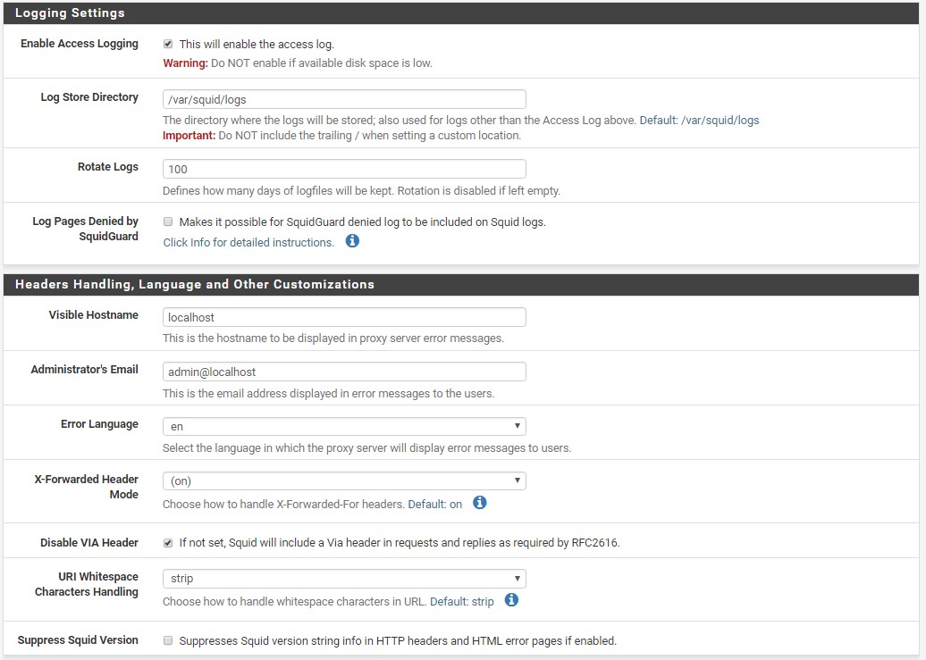Disable the Enable Access Logging checkbox
The width and height of the screenshot is (926, 660).
pyautogui.click(x=168, y=44)
